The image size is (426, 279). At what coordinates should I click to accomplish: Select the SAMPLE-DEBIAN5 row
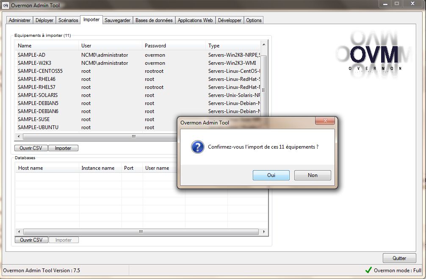[138, 103]
